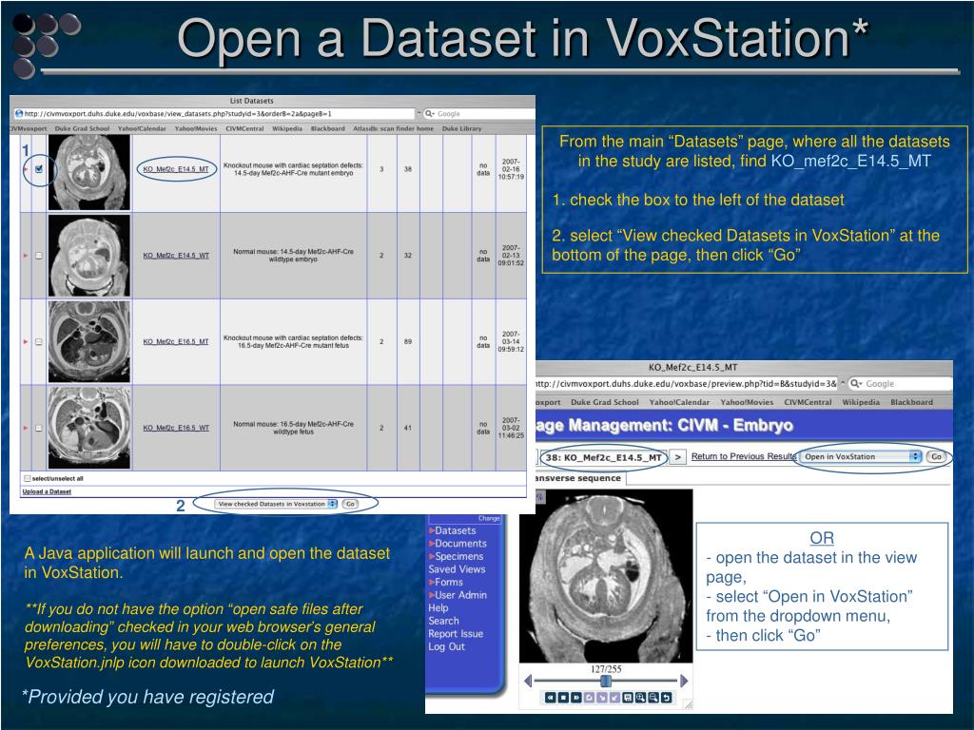Open the Atlasdb scan finder home bookmark
The width and height of the screenshot is (974, 730).
393,128
